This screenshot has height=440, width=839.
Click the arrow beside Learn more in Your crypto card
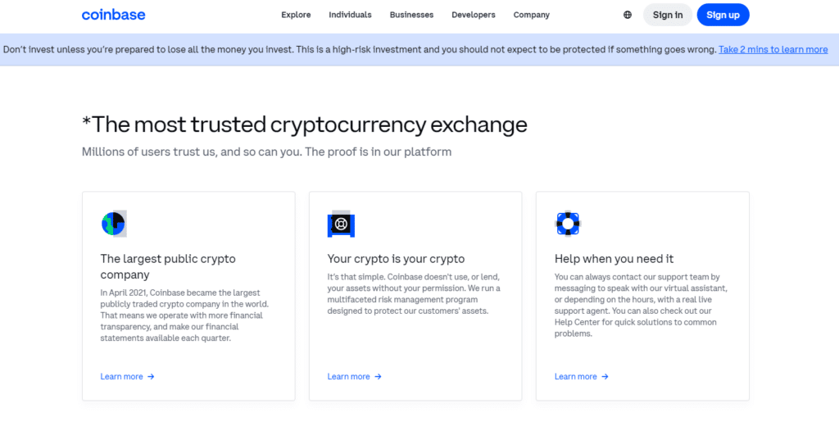click(378, 377)
